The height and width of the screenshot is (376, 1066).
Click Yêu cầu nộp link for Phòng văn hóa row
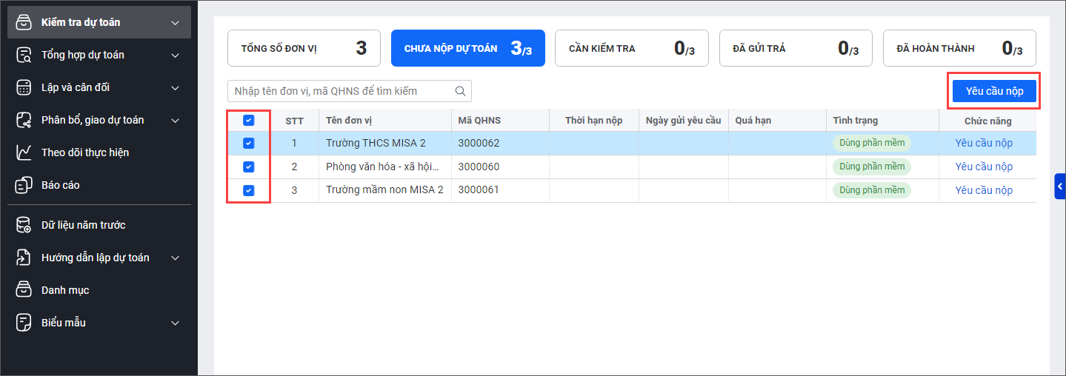point(983,167)
